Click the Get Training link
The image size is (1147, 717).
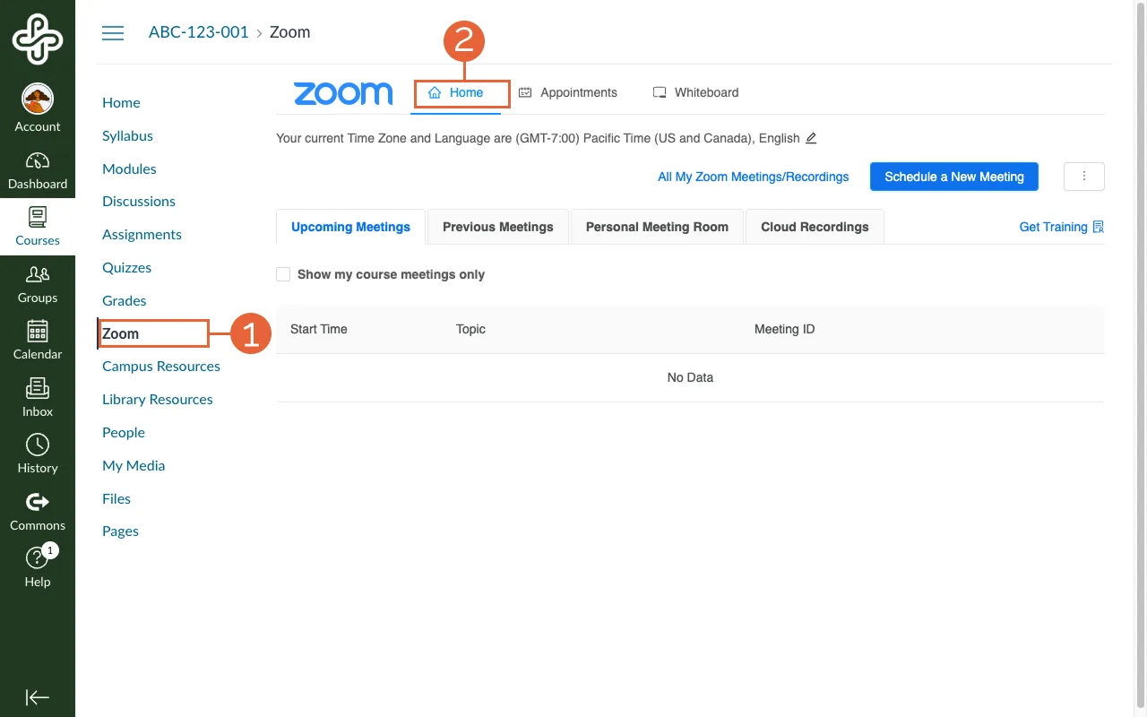pyautogui.click(x=1062, y=227)
